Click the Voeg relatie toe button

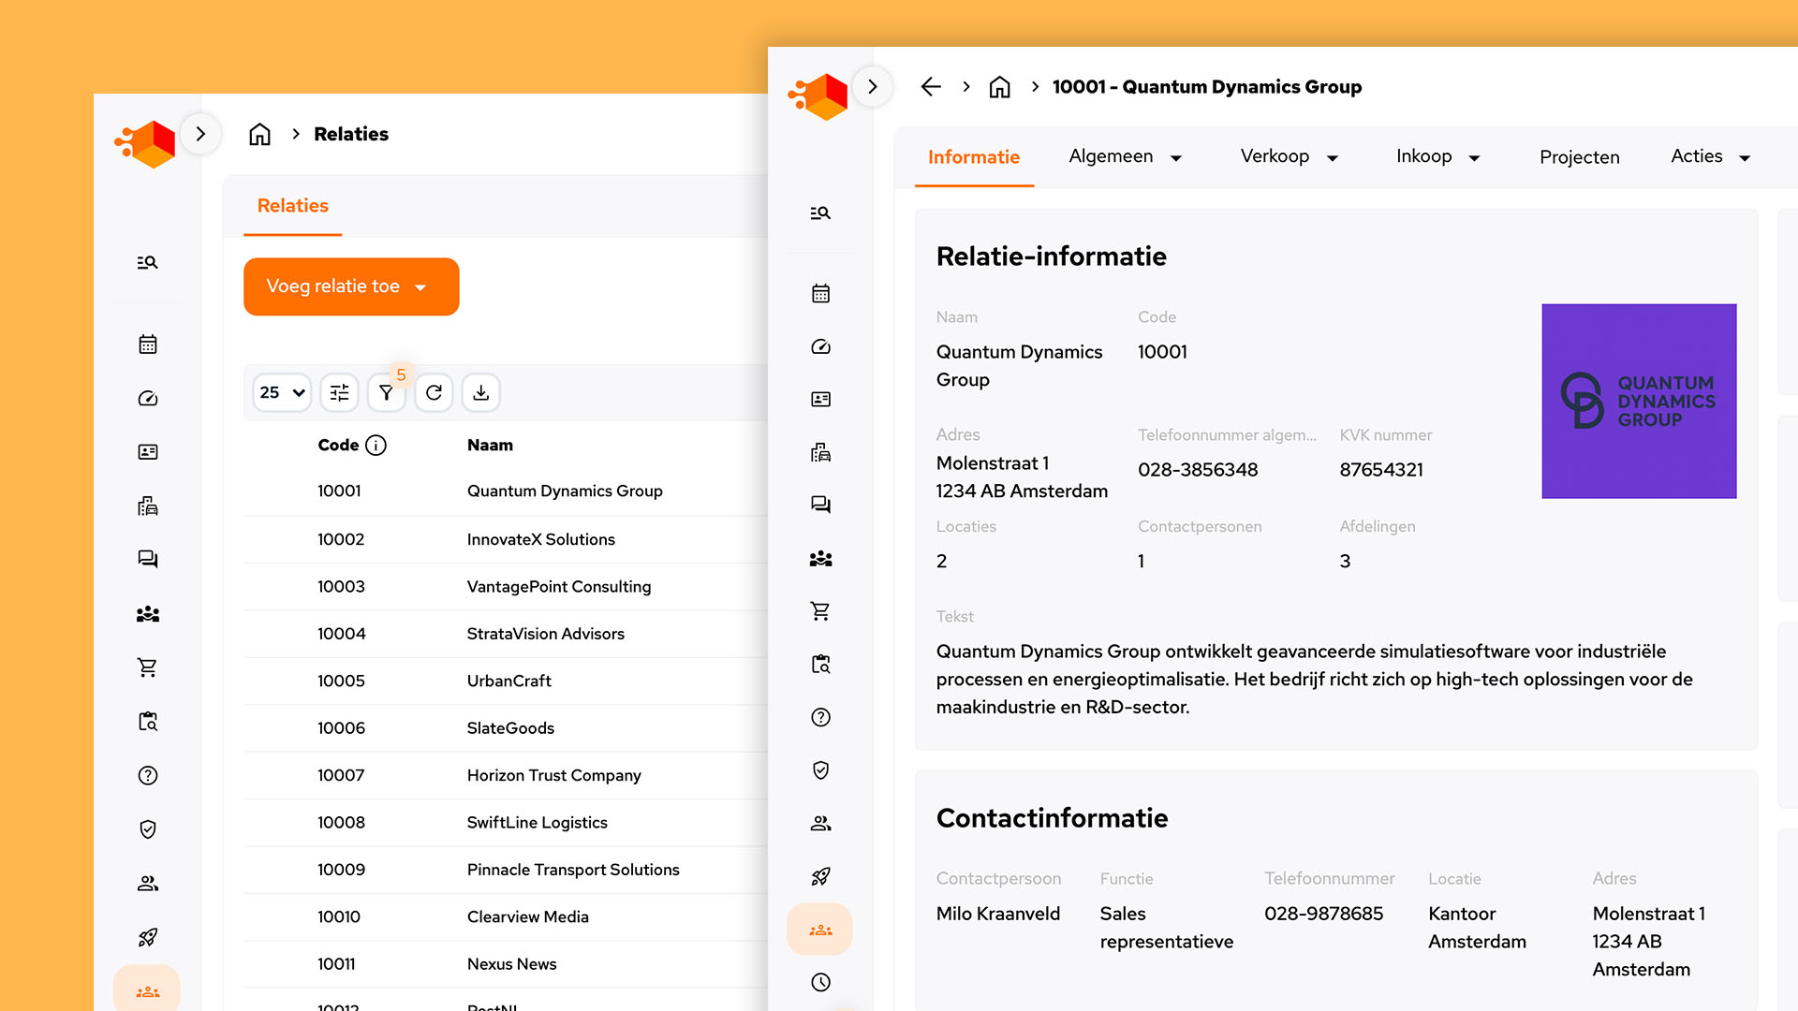350,286
